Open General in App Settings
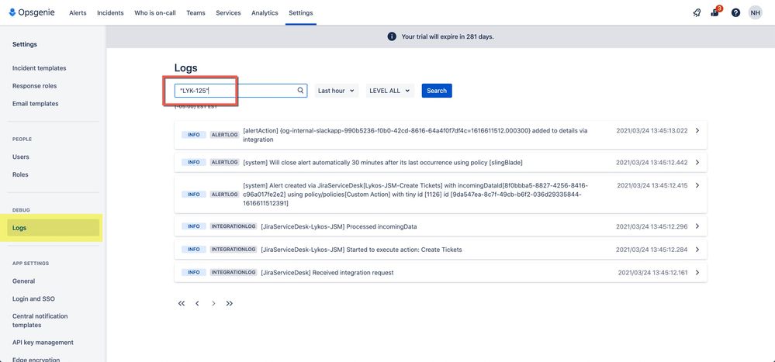The height and width of the screenshot is (362, 775). [x=24, y=281]
